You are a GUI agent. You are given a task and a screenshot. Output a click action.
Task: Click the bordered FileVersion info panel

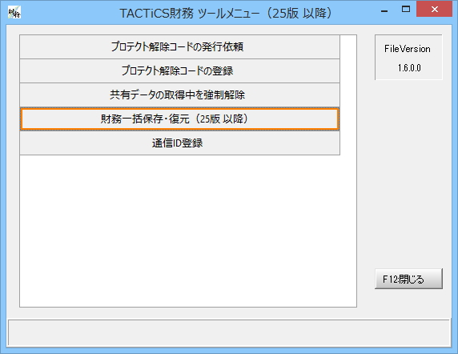408,57
